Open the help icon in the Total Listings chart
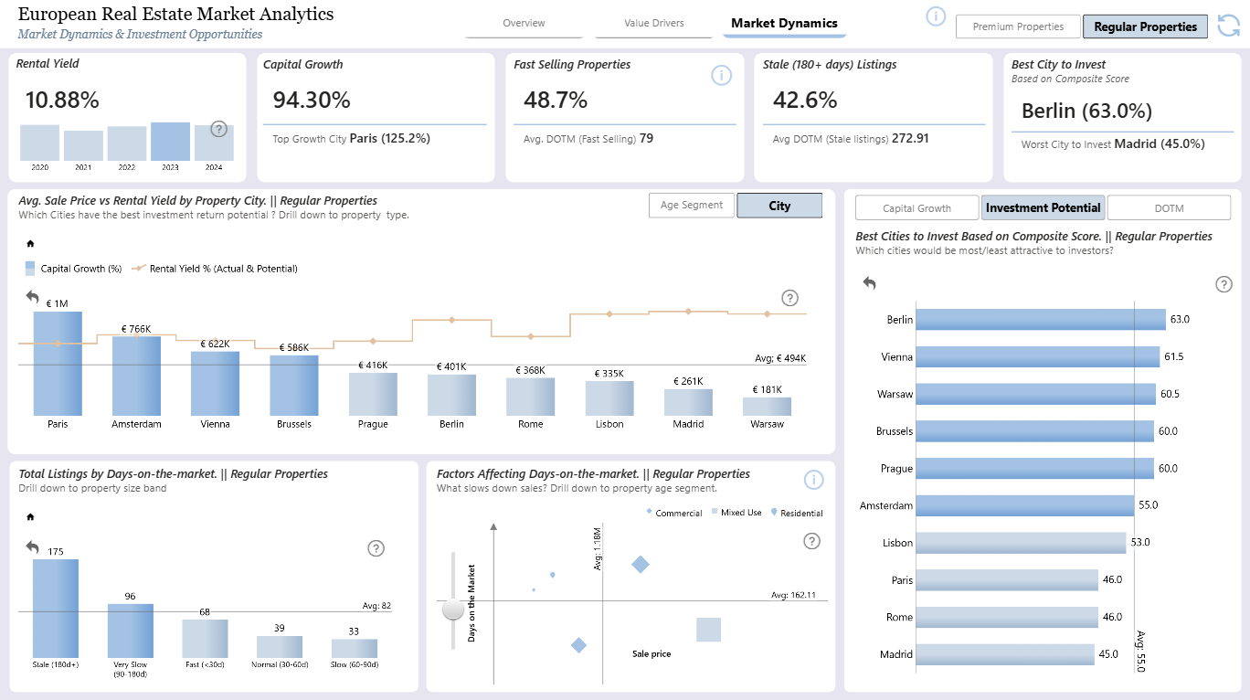The height and width of the screenshot is (700, 1250). 376,548
